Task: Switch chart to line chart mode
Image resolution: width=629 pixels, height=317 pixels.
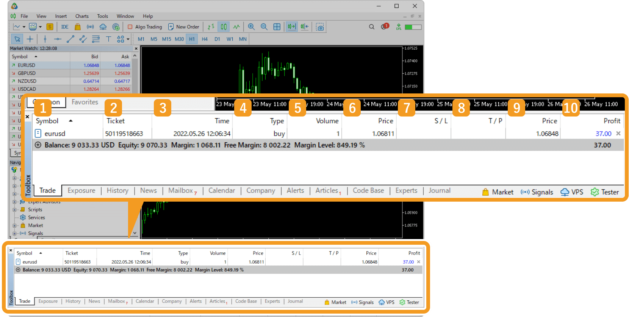Action: pos(236,27)
